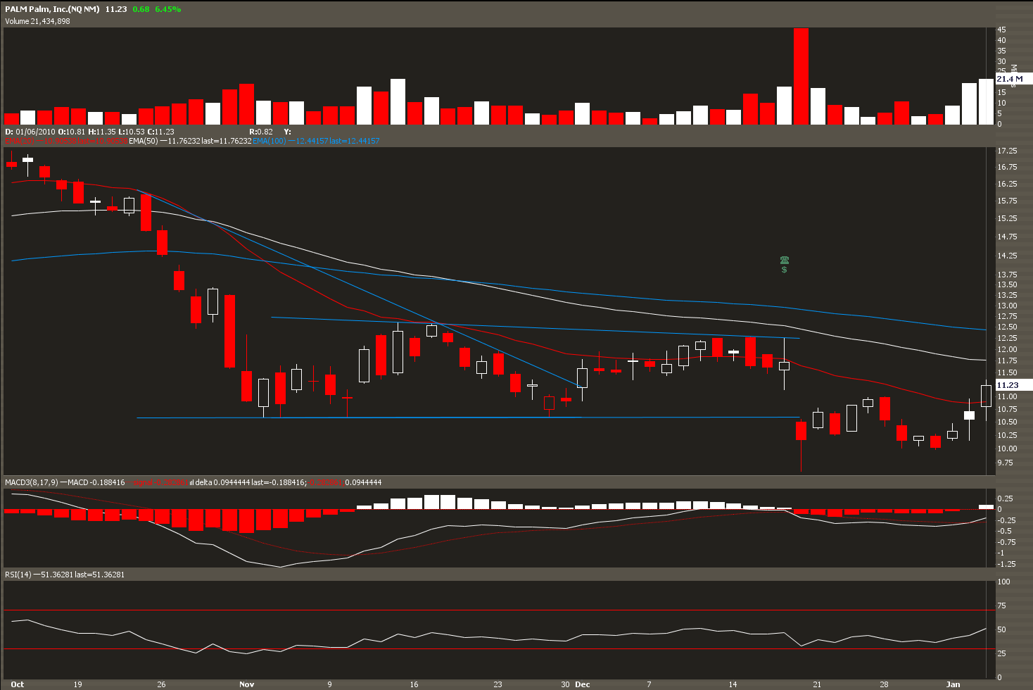Click the 9.75 price axis label
The height and width of the screenshot is (690, 1033).
(x=1005, y=463)
